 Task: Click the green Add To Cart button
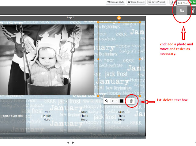(x=193, y=2)
